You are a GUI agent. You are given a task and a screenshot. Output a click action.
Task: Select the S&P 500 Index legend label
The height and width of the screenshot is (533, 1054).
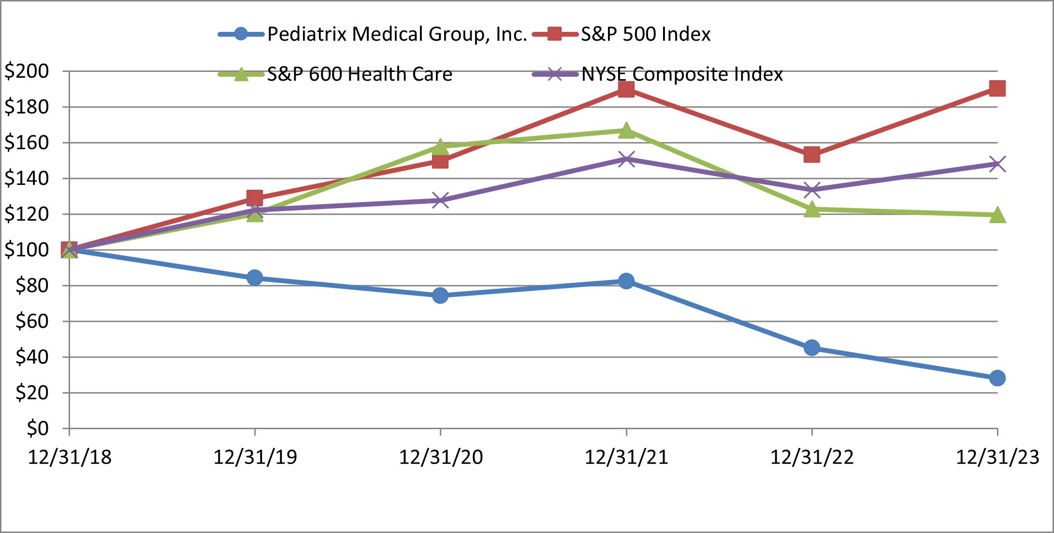tap(646, 34)
